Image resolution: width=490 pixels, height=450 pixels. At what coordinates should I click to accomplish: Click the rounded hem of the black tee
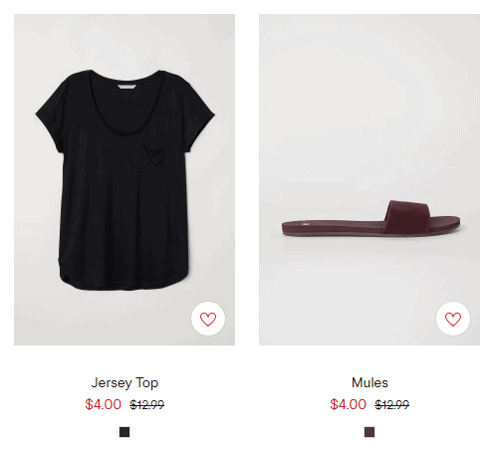tap(125, 281)
